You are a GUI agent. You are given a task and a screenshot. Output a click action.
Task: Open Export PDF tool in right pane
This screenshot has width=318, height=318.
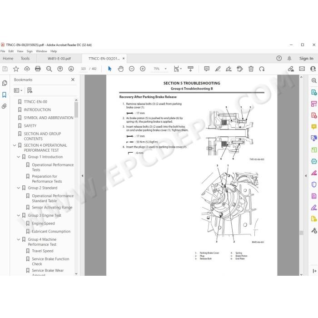point(314,93)
